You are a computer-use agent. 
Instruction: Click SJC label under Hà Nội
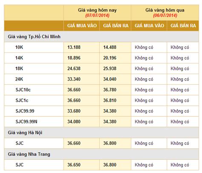click(20, 143)
